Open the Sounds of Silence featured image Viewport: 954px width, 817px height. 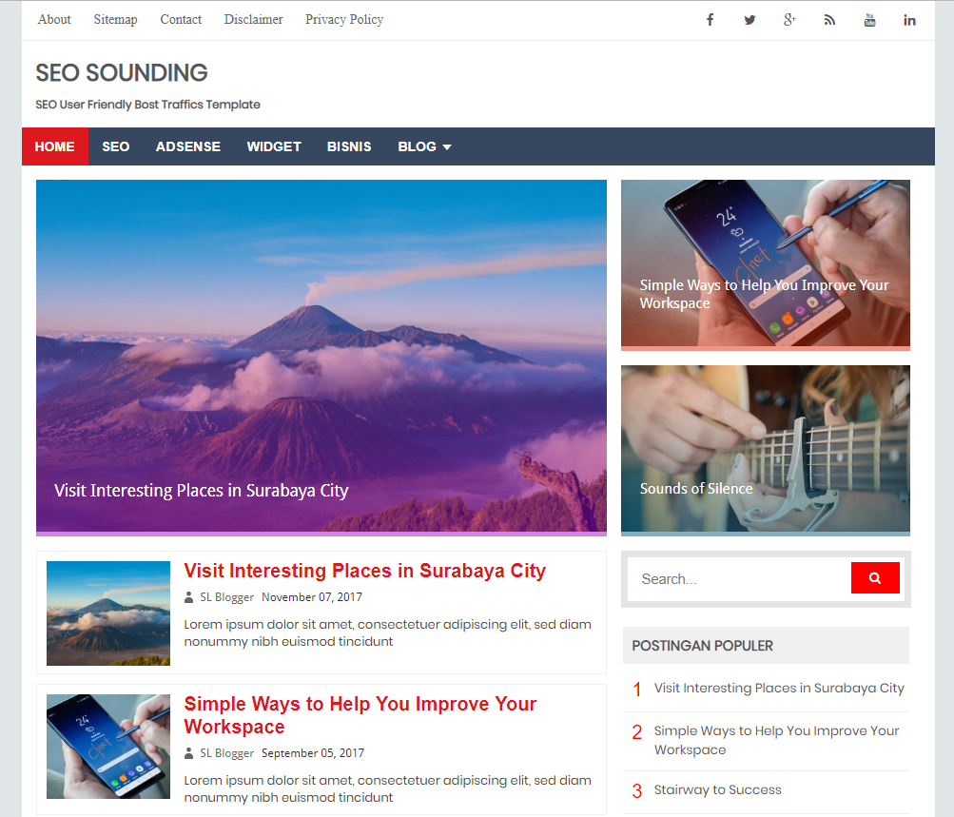click(766, 450)
